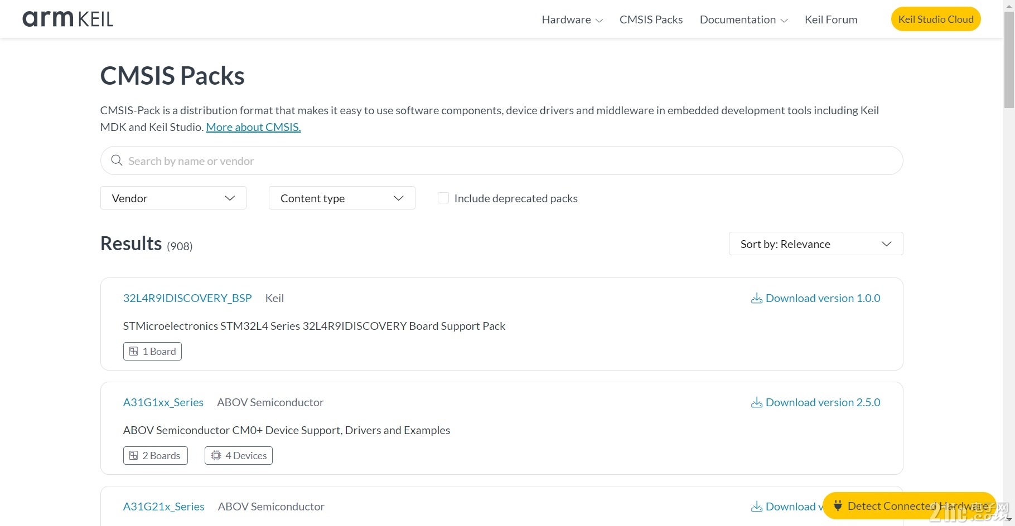Click the CMSIS Packs page heading
This screenshot has height=526, width=1015.
pyautogui.click(x=172, y=76)
